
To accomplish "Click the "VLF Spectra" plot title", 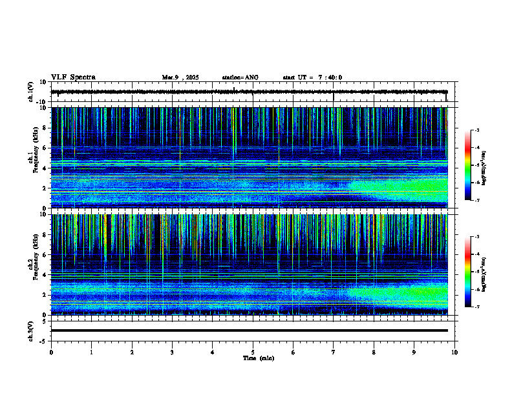I will coord(73,77).
